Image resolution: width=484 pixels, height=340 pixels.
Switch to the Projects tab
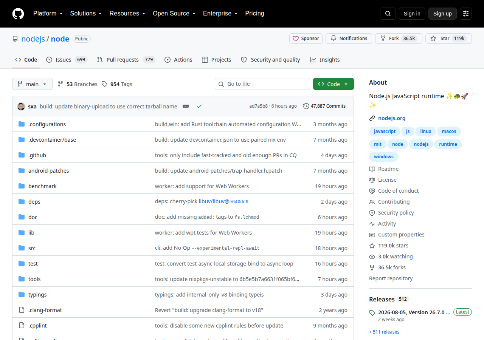[216, 60]
